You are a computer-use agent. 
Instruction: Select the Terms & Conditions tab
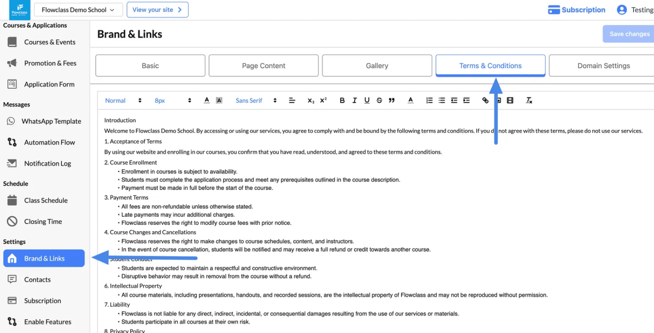pos(490,65)
